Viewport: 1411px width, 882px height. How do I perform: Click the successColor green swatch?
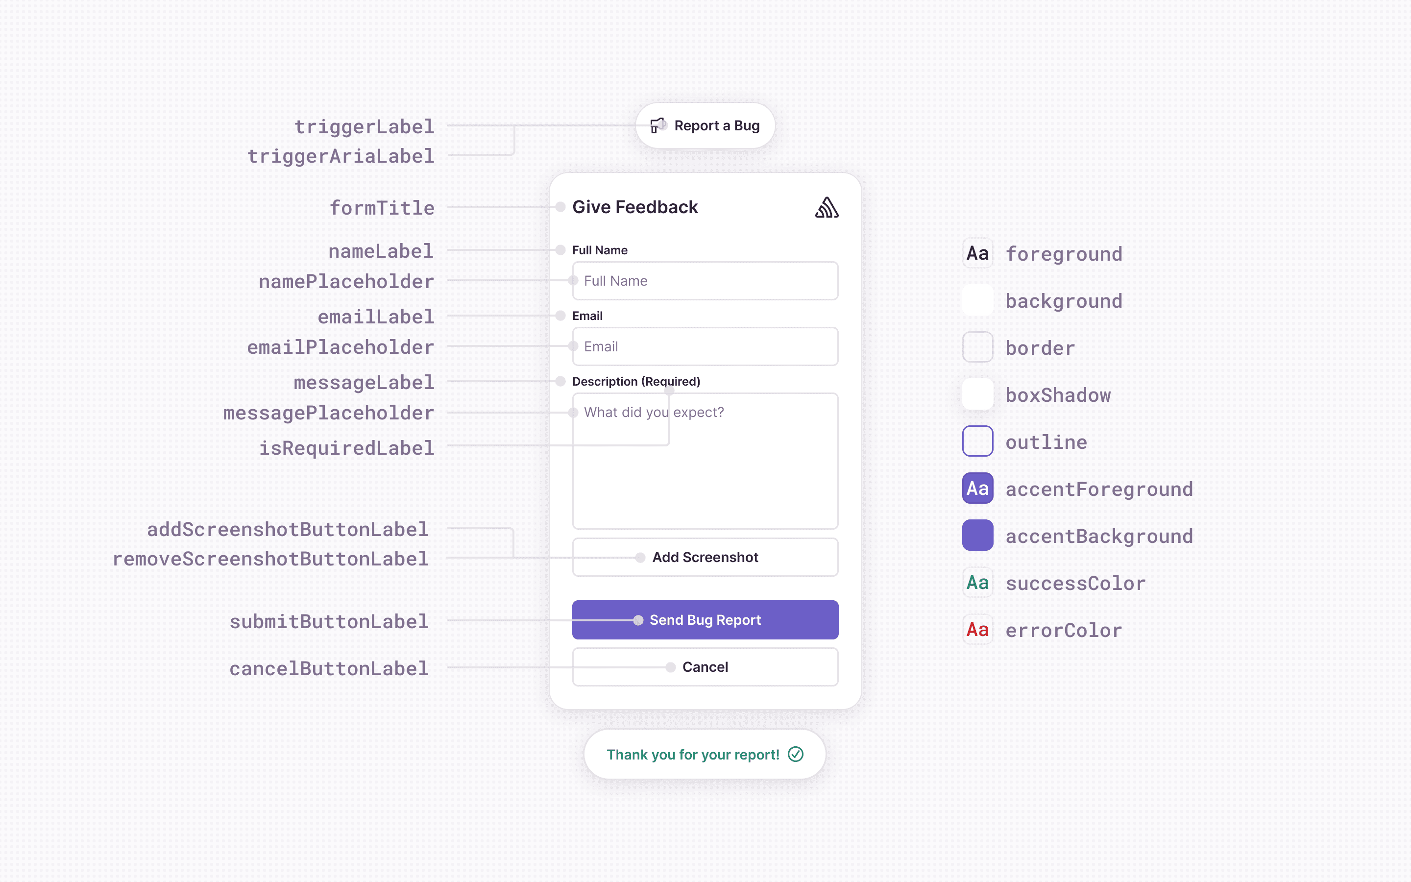977,582
